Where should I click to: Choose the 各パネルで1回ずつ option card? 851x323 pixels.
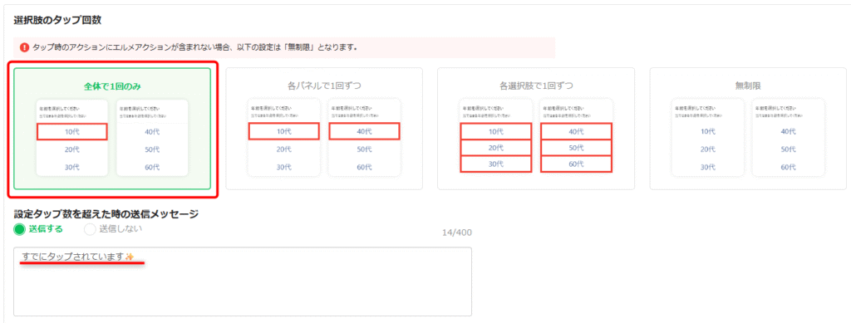324,129
